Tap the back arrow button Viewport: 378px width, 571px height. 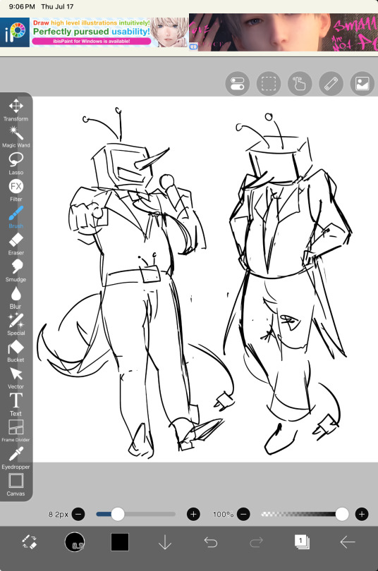pos(348,542)
